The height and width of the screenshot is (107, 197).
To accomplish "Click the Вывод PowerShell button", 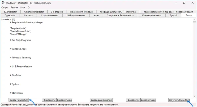I will pyautogui.click(x=19, y=100).
